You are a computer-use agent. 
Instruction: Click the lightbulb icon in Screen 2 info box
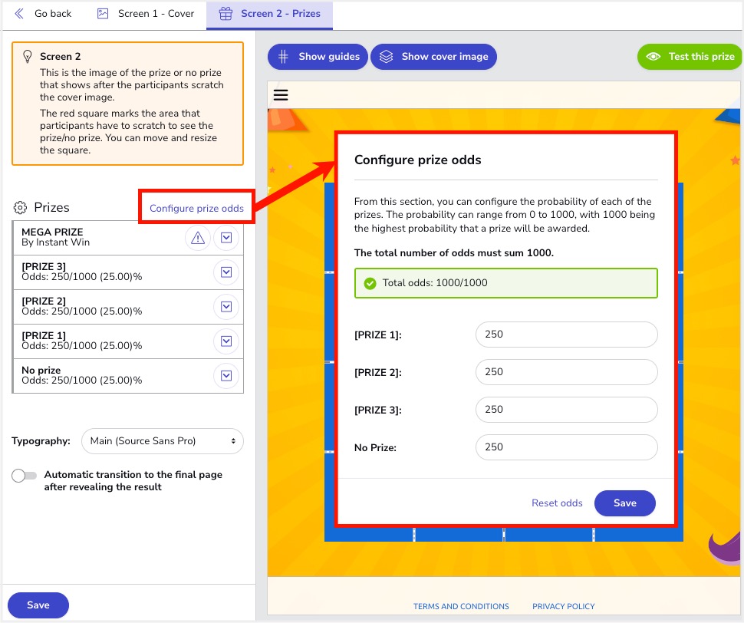point(28,57)
